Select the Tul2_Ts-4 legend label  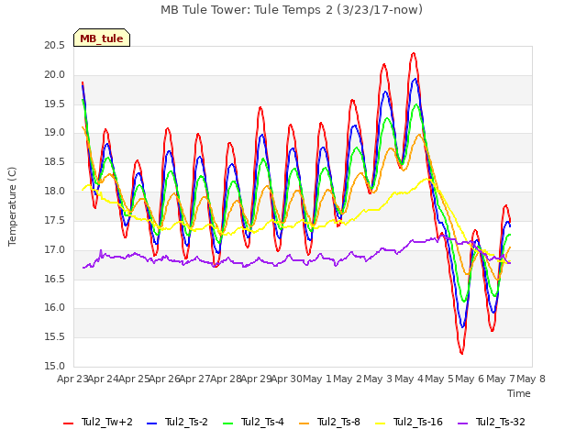coord(262,422)
